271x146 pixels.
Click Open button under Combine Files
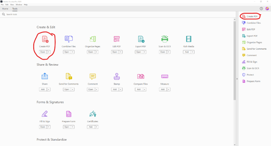67,52
